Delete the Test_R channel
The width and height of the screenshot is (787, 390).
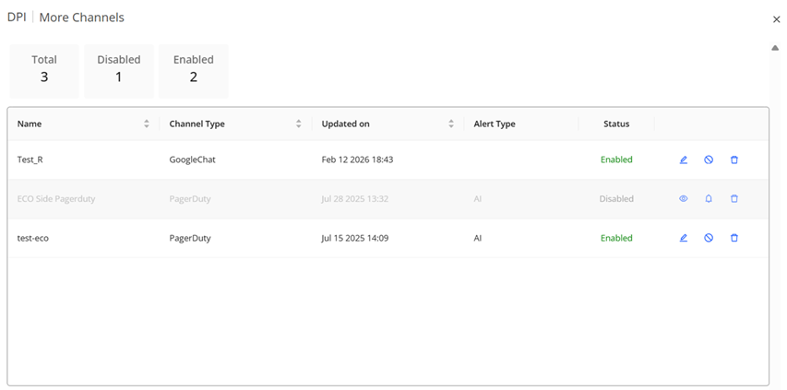point(734,160)
